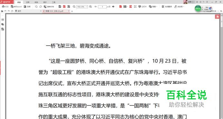Enable continuous scrolling view (red stacked icon)
223x119 pixels.
point(131,6)
